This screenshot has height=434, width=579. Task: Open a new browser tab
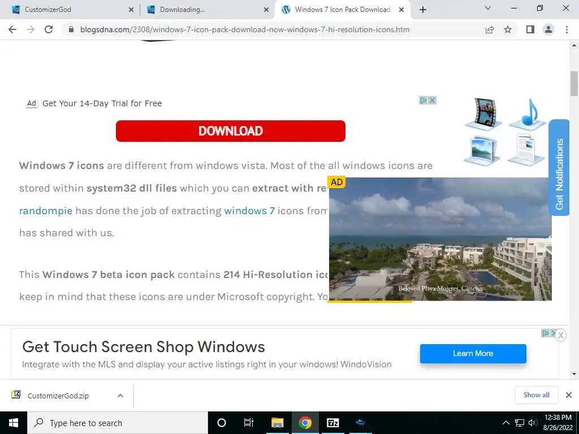pos(423,10)
